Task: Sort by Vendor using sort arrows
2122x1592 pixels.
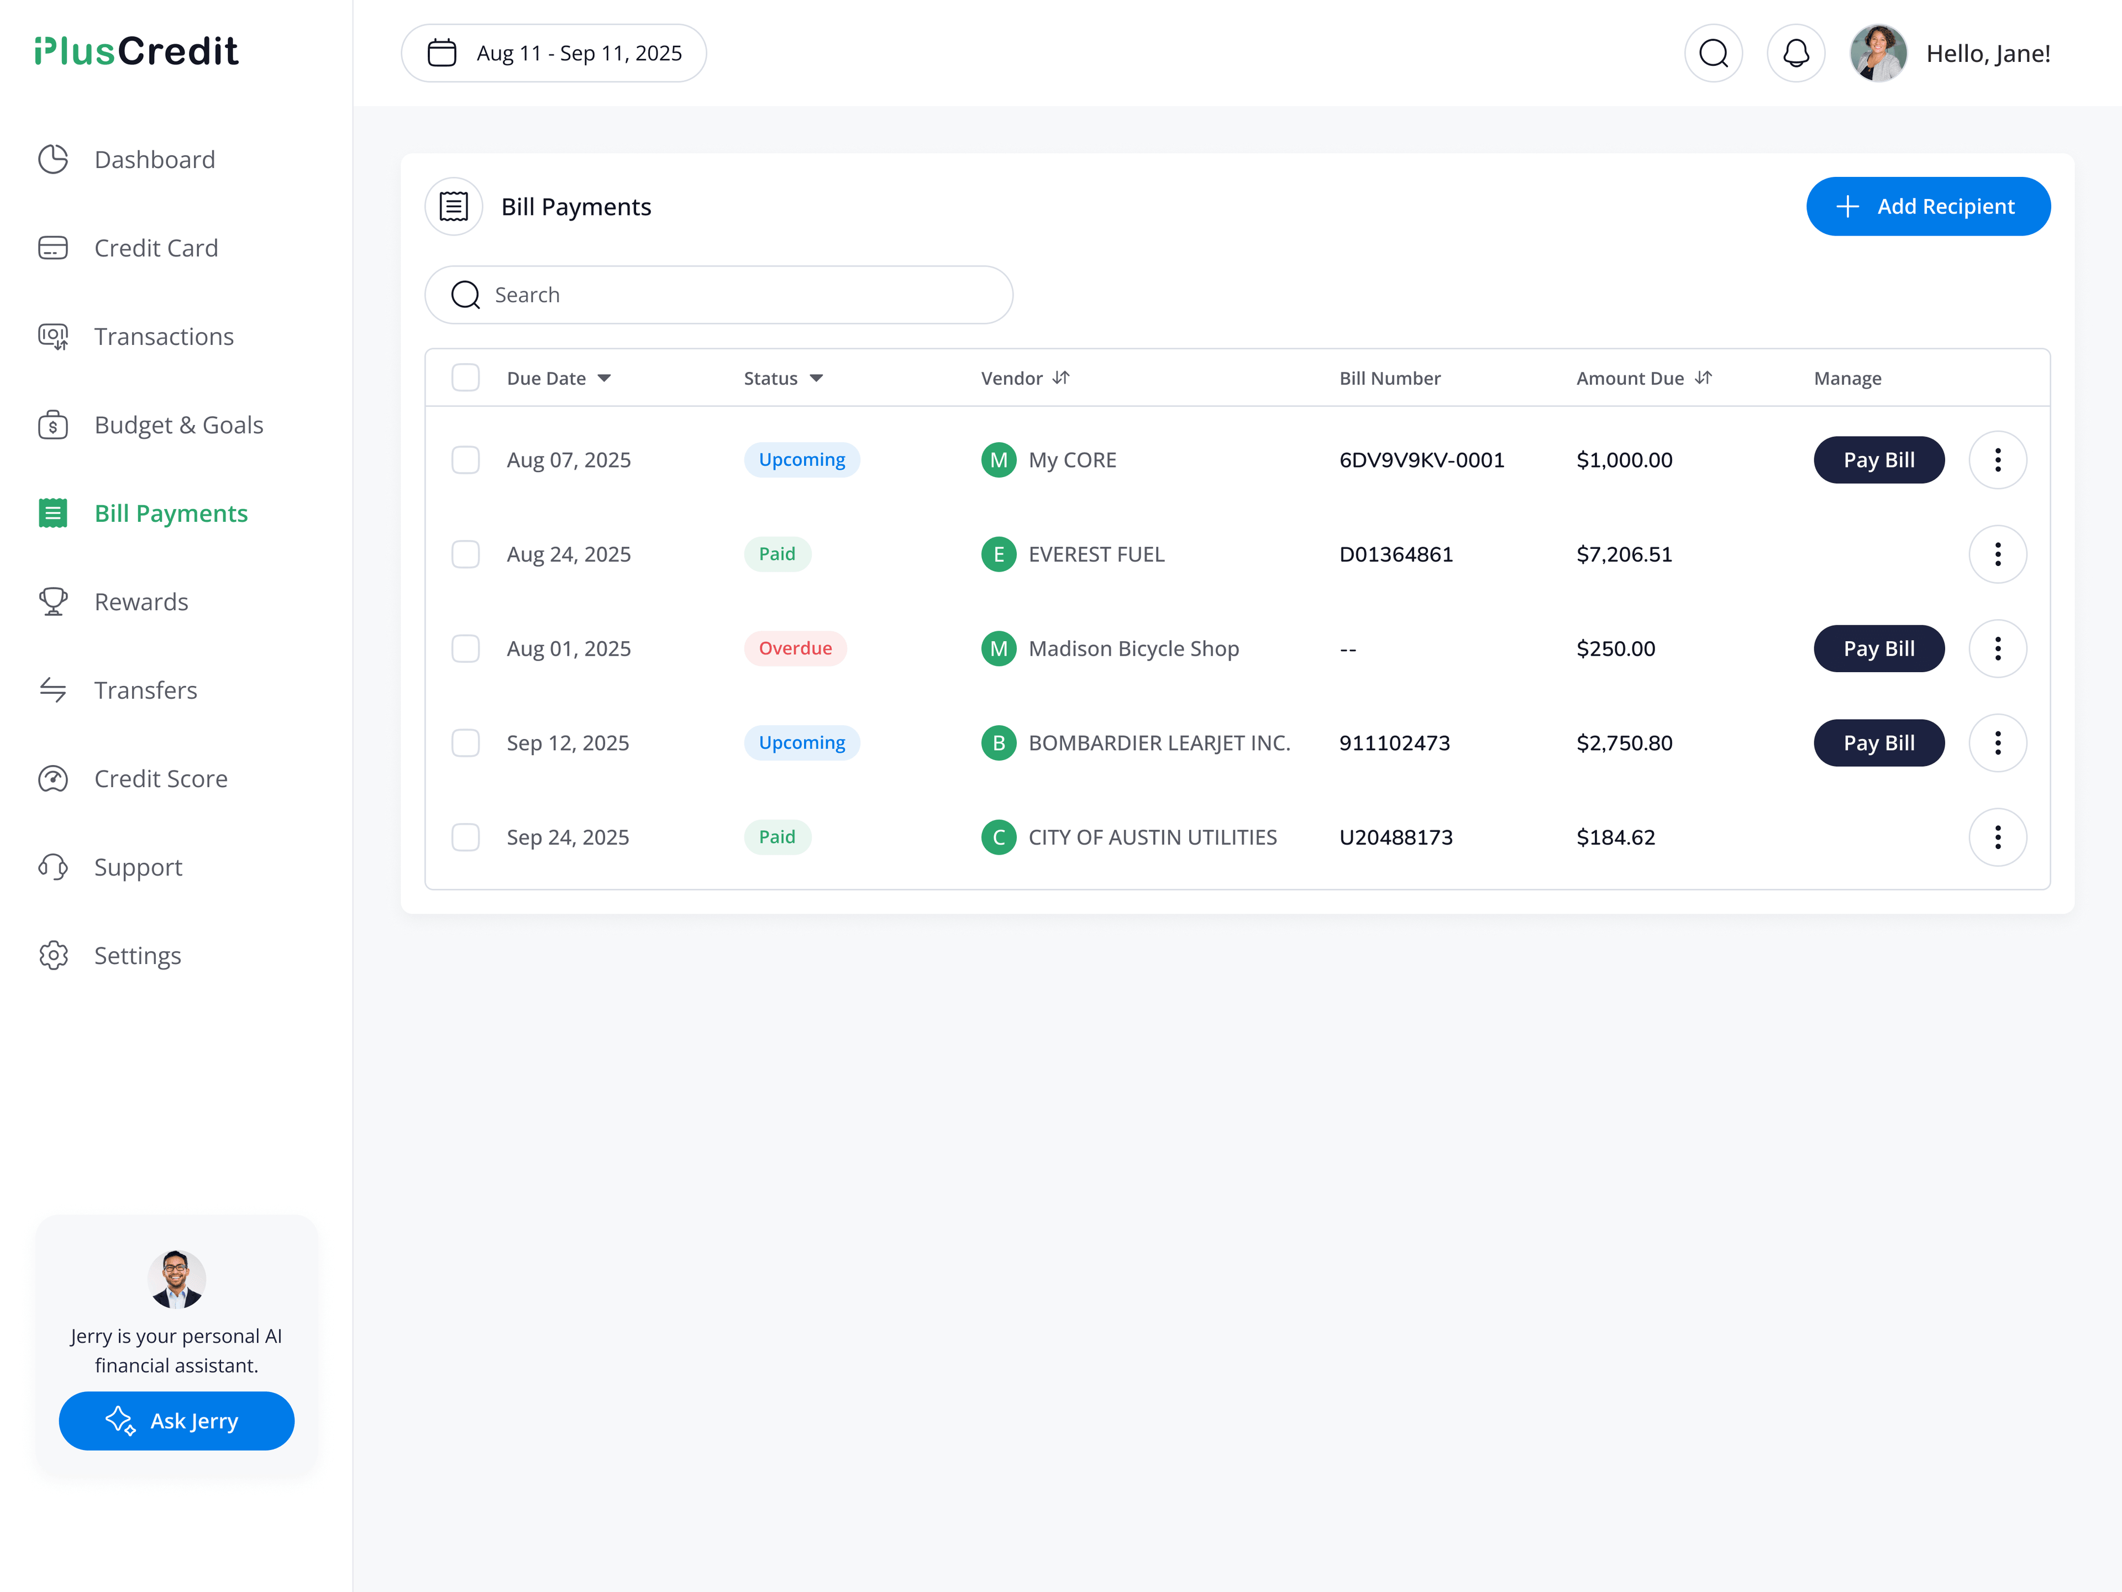Action: (1061, 378)
